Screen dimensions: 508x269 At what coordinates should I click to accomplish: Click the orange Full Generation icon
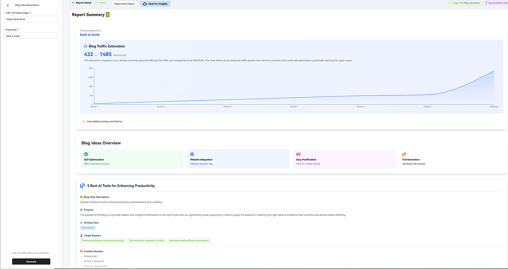click(404, 154)
